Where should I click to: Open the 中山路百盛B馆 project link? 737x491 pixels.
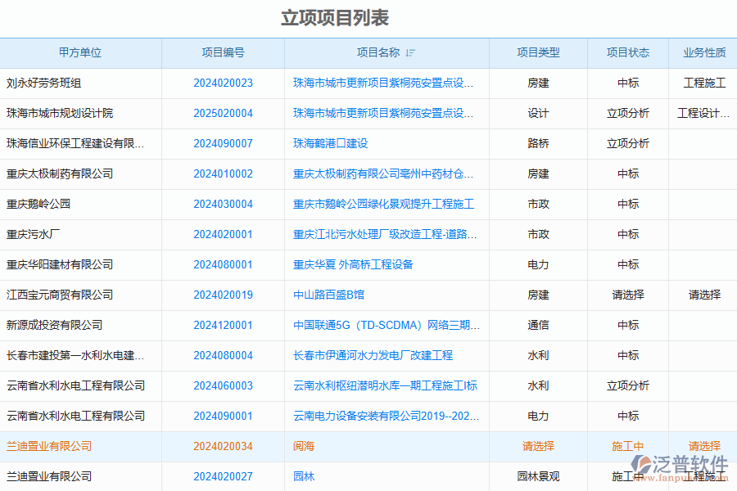[328, 295]
